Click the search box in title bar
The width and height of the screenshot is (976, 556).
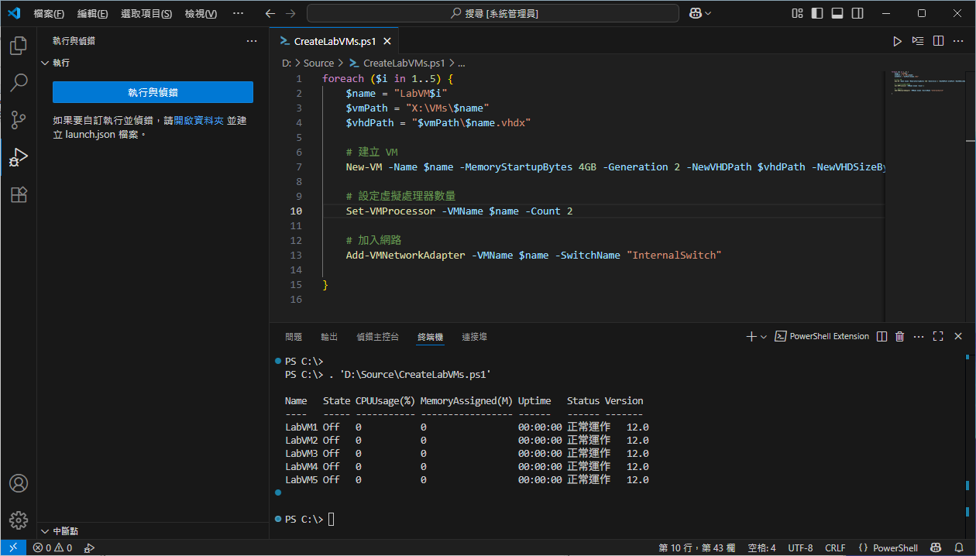[x=493, y=13]
